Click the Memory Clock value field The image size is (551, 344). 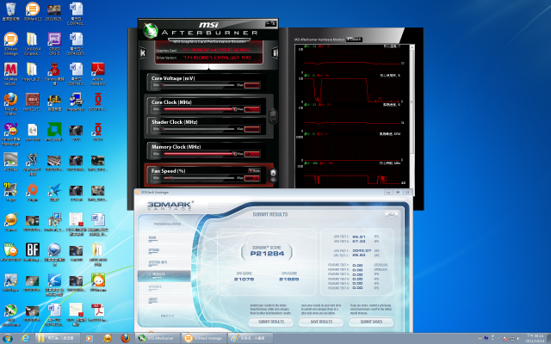[252, 154]
